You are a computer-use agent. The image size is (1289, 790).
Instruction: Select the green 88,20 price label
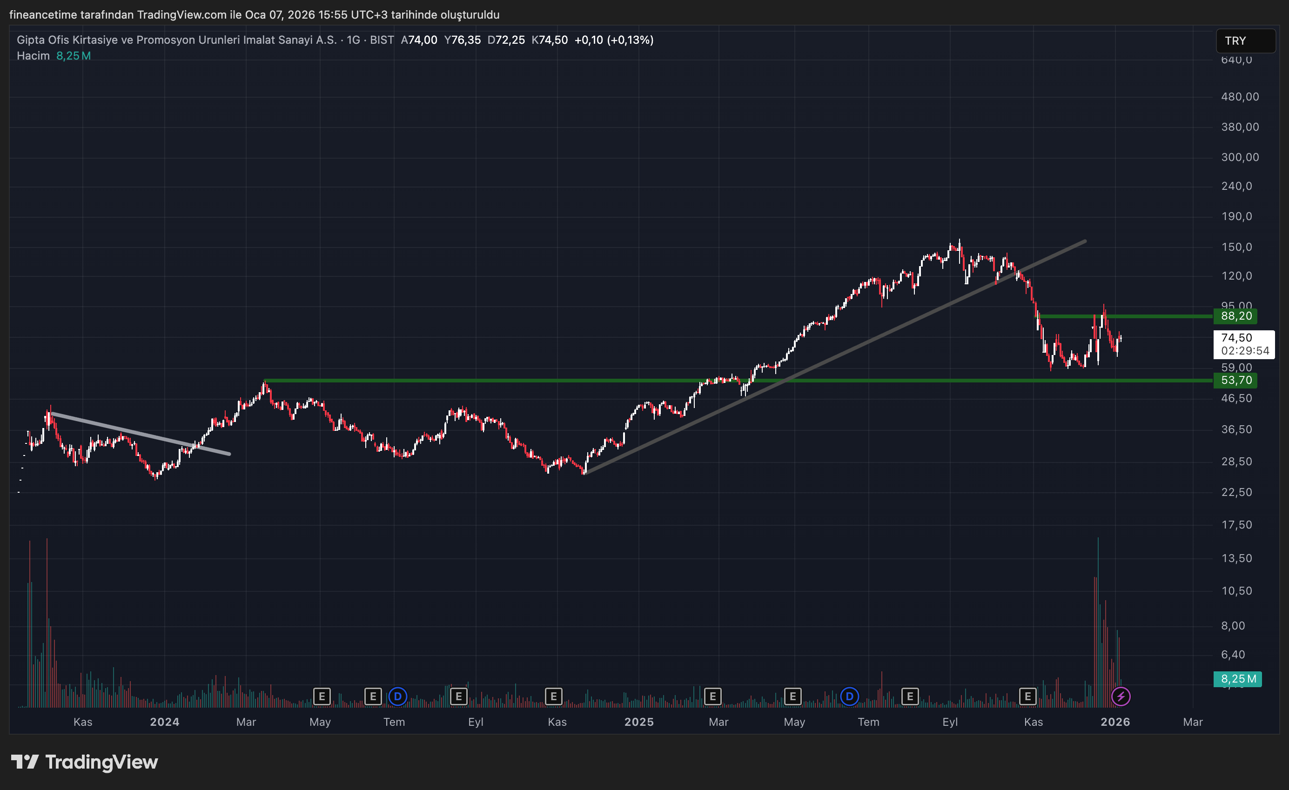coord(1235,316)
